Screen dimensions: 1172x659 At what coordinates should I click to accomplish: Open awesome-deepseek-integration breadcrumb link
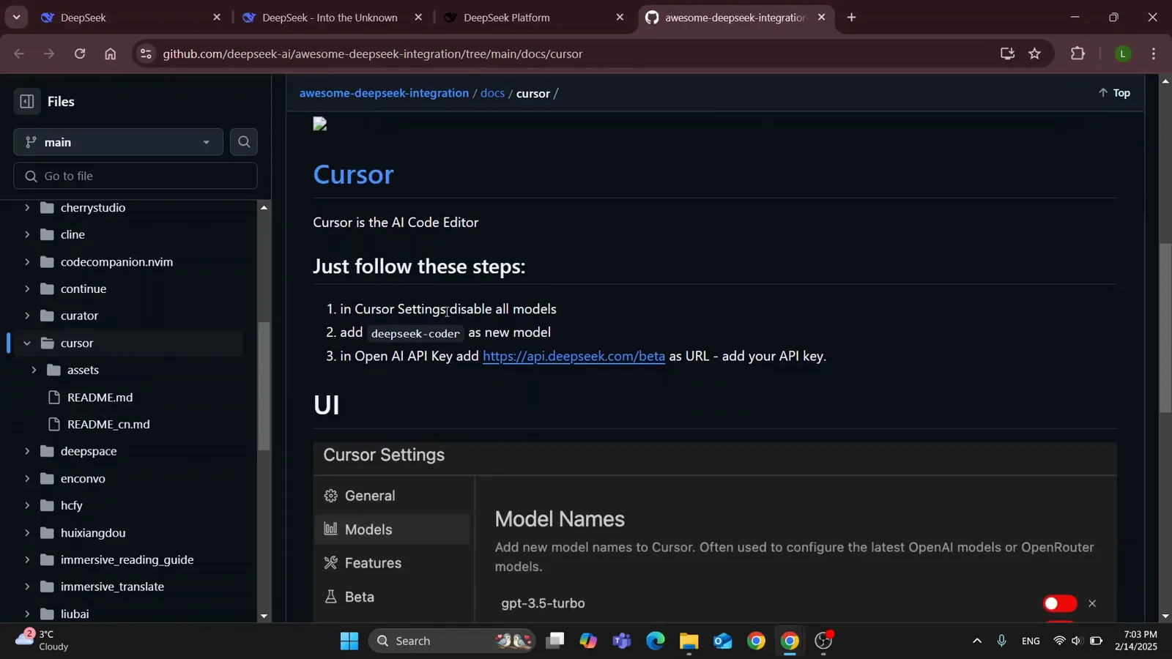[x=384, y=93]
